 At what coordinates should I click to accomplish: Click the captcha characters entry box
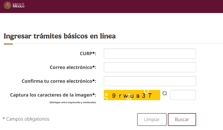click(x=183, y=95)
